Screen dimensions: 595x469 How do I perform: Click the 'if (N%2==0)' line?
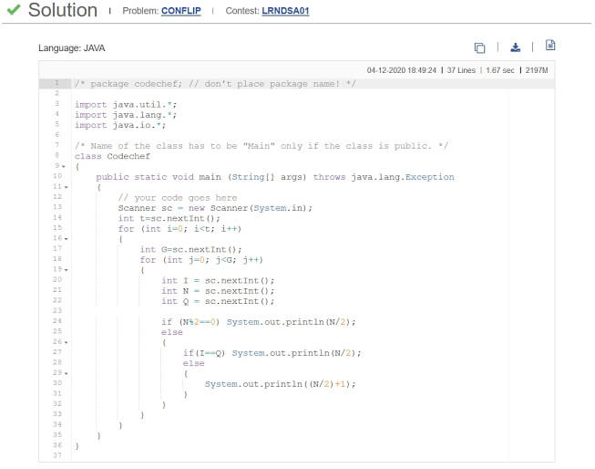259,322
